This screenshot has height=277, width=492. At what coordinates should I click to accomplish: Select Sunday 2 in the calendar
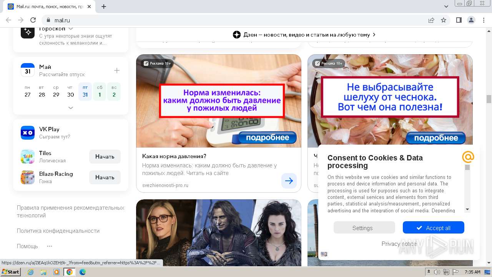coord(114,91)
